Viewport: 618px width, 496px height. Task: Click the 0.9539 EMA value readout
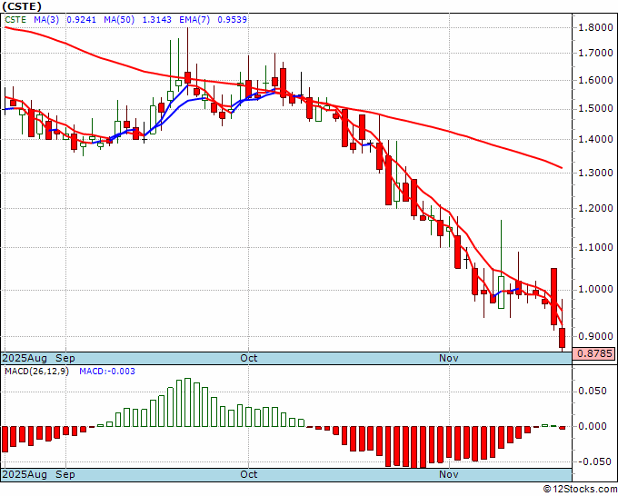click(x=232, y=19)
